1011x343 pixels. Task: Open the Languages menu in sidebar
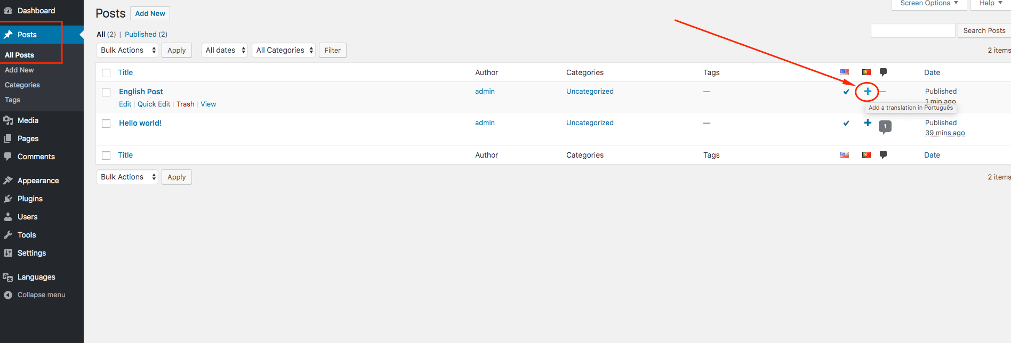[x=36, y=277]
